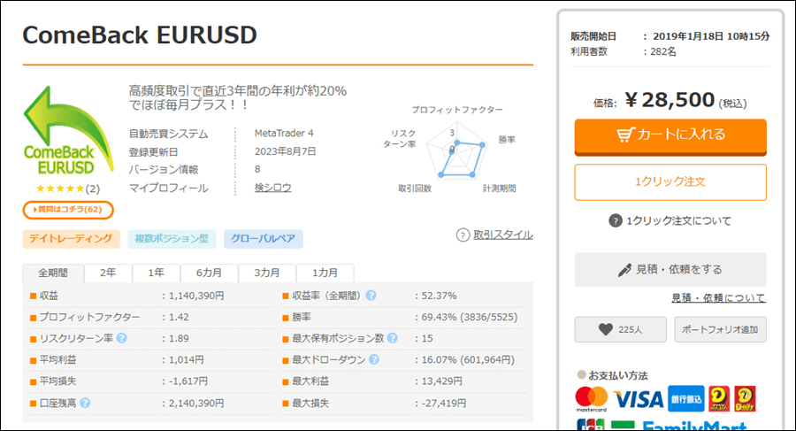Click the 収益 value 1,140,390円
Screen dimensions: 796x431
[x=196, y=296]
